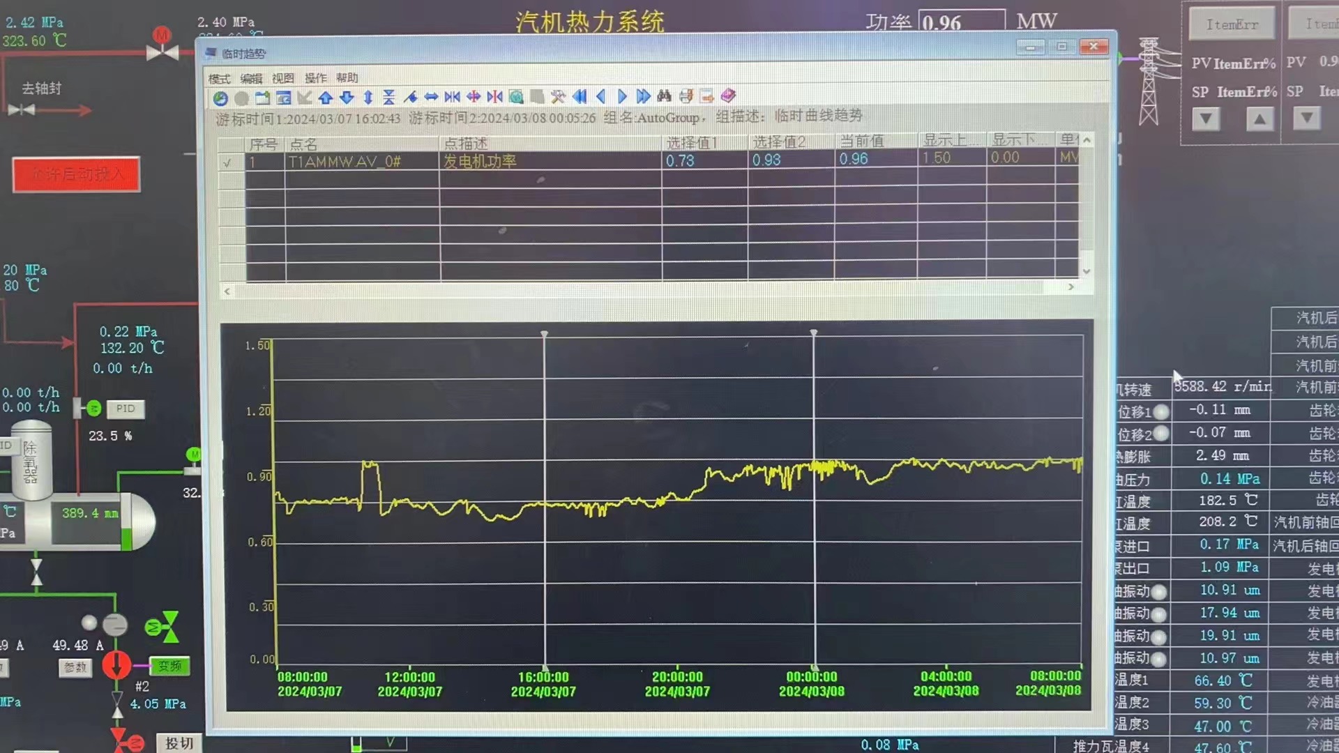
Task: Click the 投切 button
Action: (179, 743)
